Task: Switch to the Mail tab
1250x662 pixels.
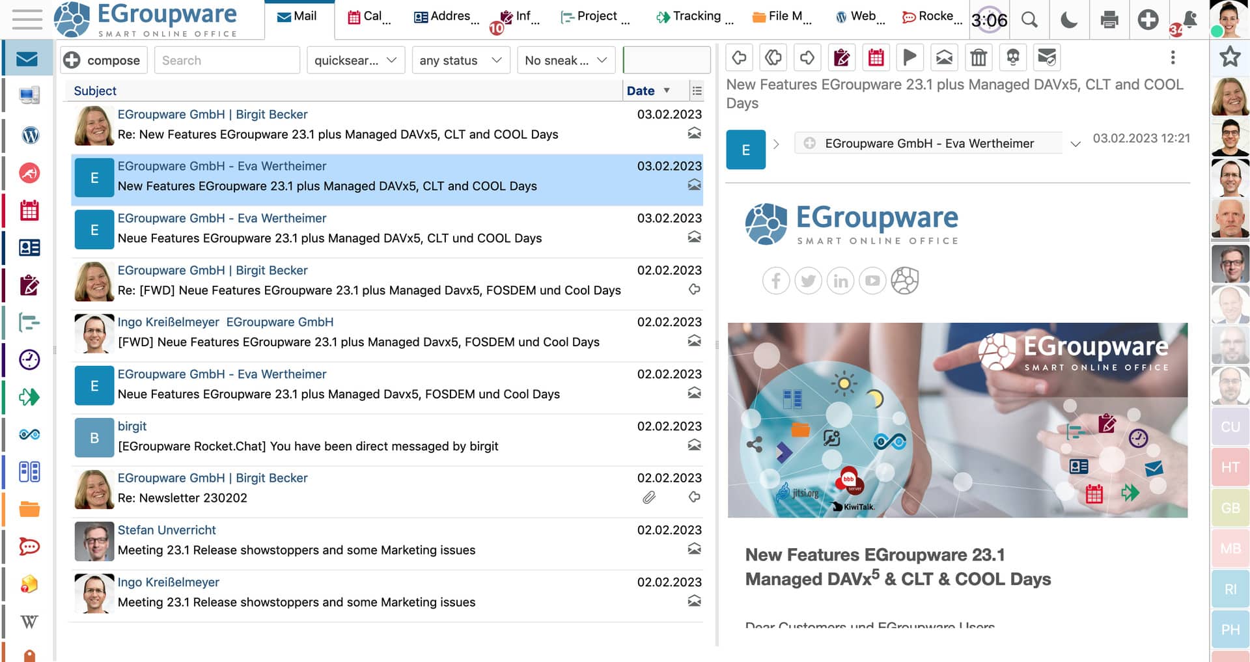Action: tap(298, 16)
